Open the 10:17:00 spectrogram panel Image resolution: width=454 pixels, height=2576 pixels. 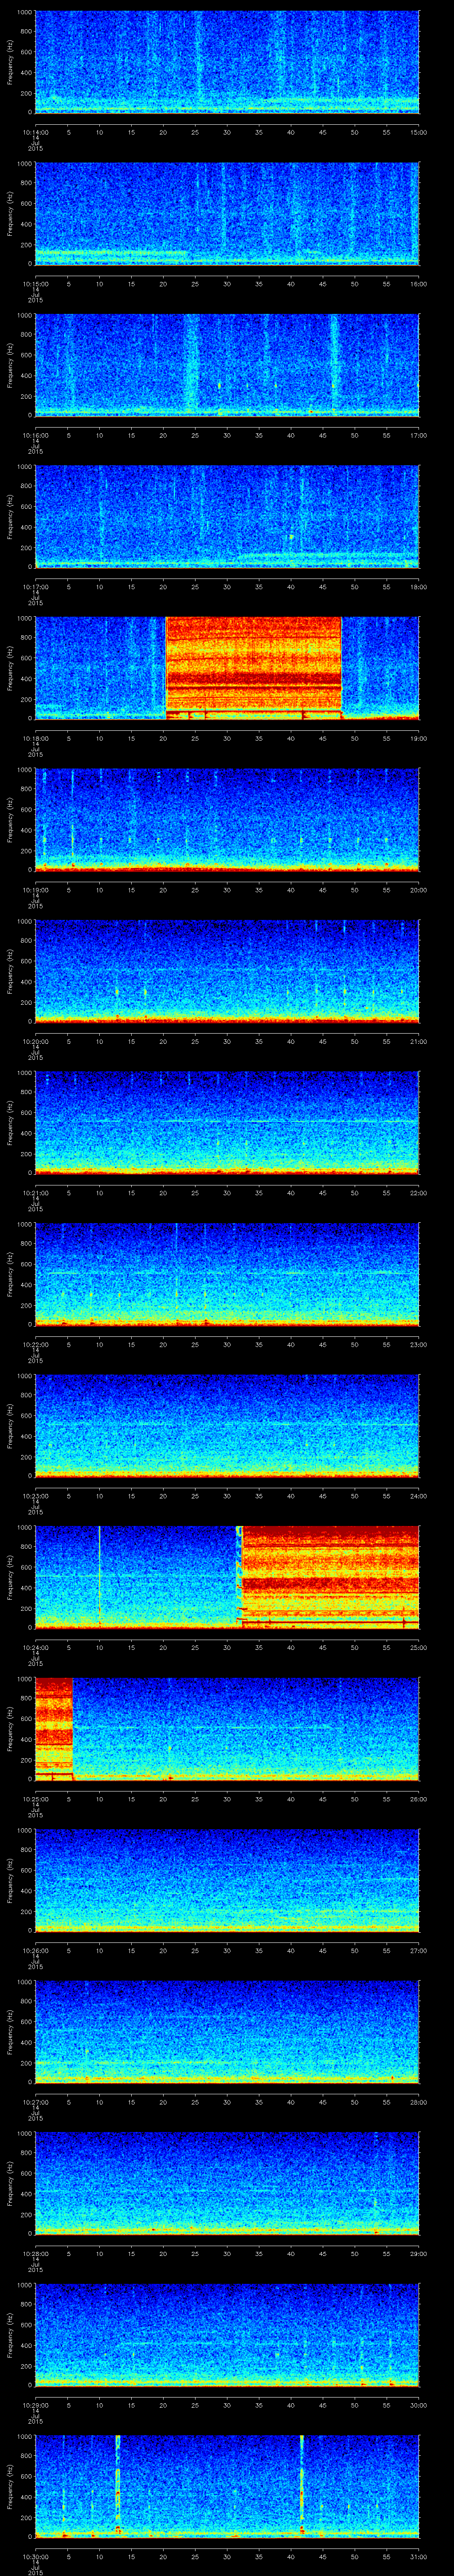[227, 517]
